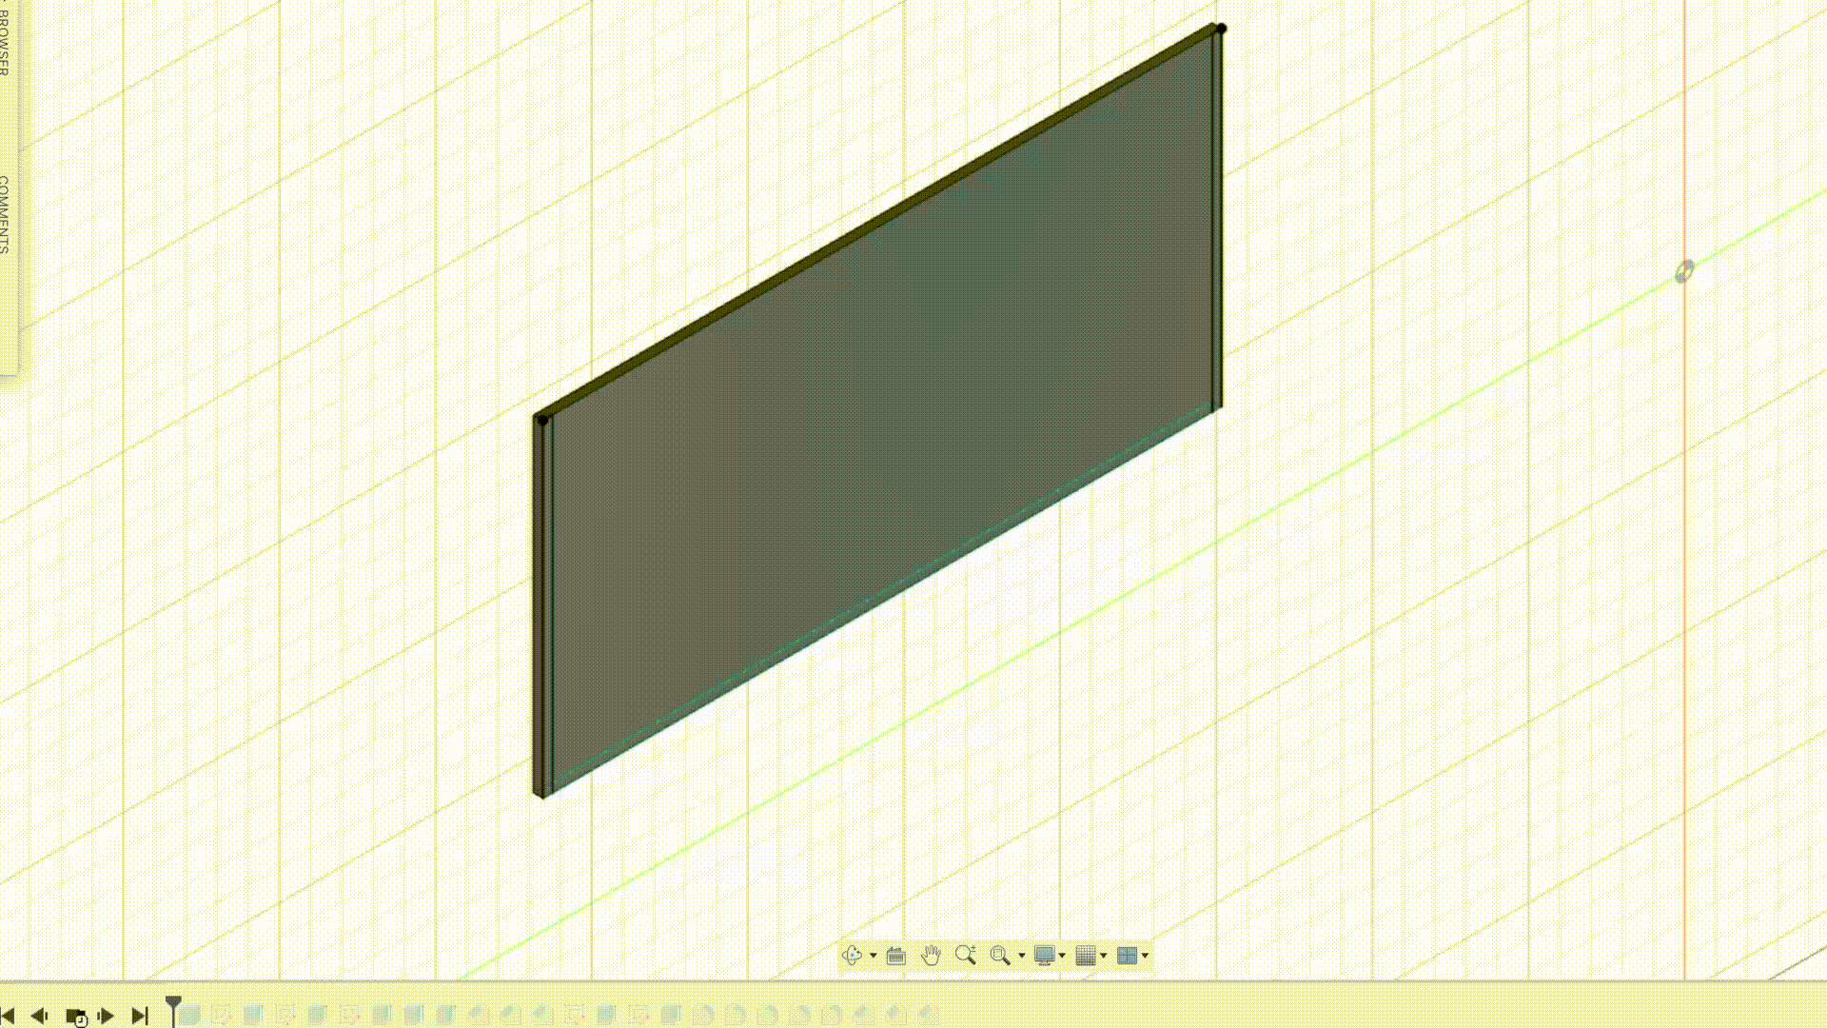This screenshot has height=1028, width=1827.
Task: Click the Viewports layout icon
Action: click(x=1127, y=955)
